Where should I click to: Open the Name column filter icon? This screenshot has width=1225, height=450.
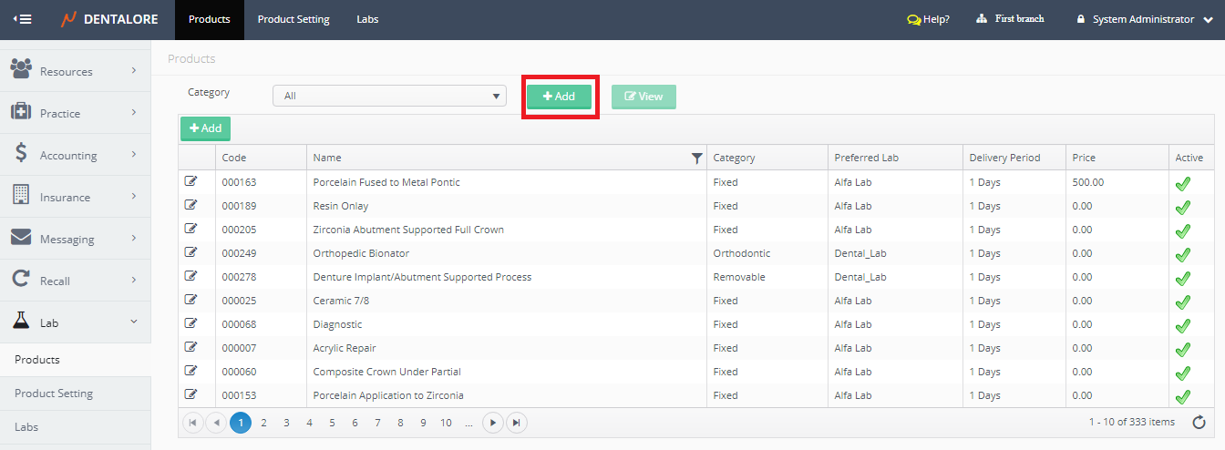(x=697, y=159)
